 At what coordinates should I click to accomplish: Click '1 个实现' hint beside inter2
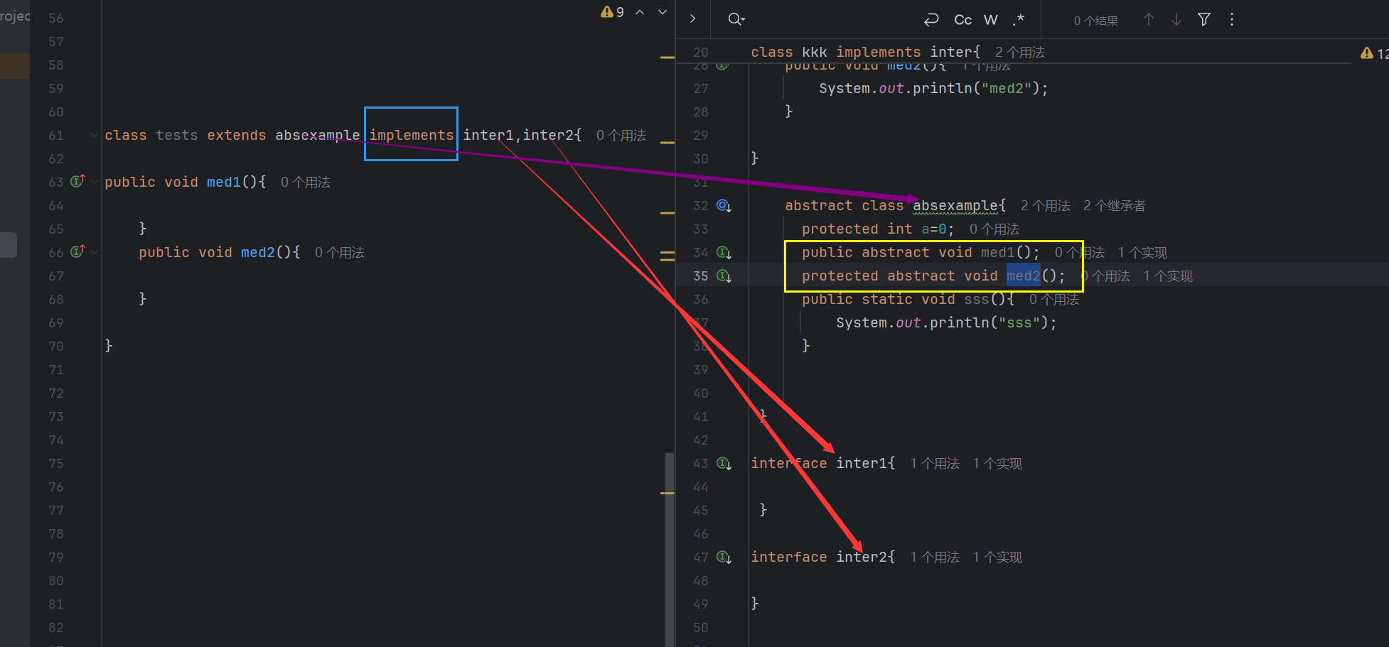click(x=997, y=558)
